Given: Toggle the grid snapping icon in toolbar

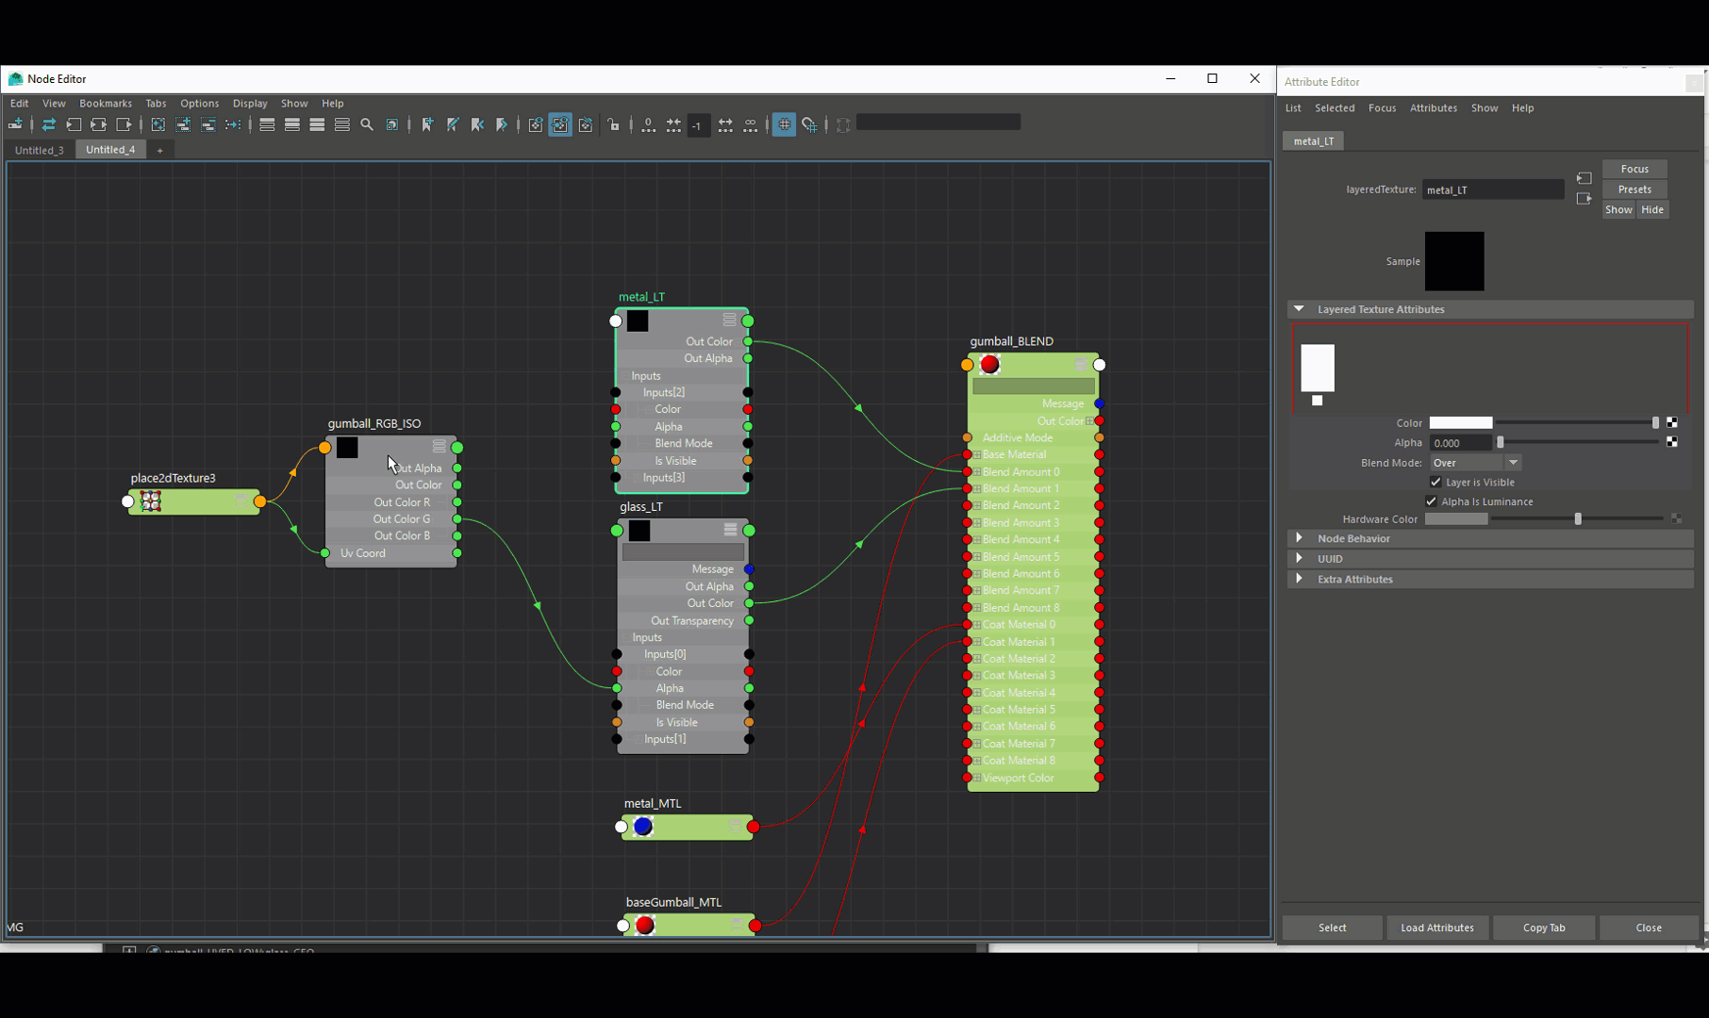Looking at the screenshot, I should coord(809,124).
